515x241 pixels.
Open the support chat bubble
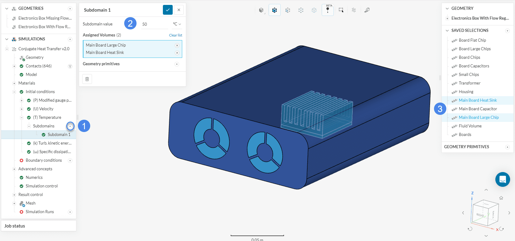pyautogui.click(x=502, y=179)
